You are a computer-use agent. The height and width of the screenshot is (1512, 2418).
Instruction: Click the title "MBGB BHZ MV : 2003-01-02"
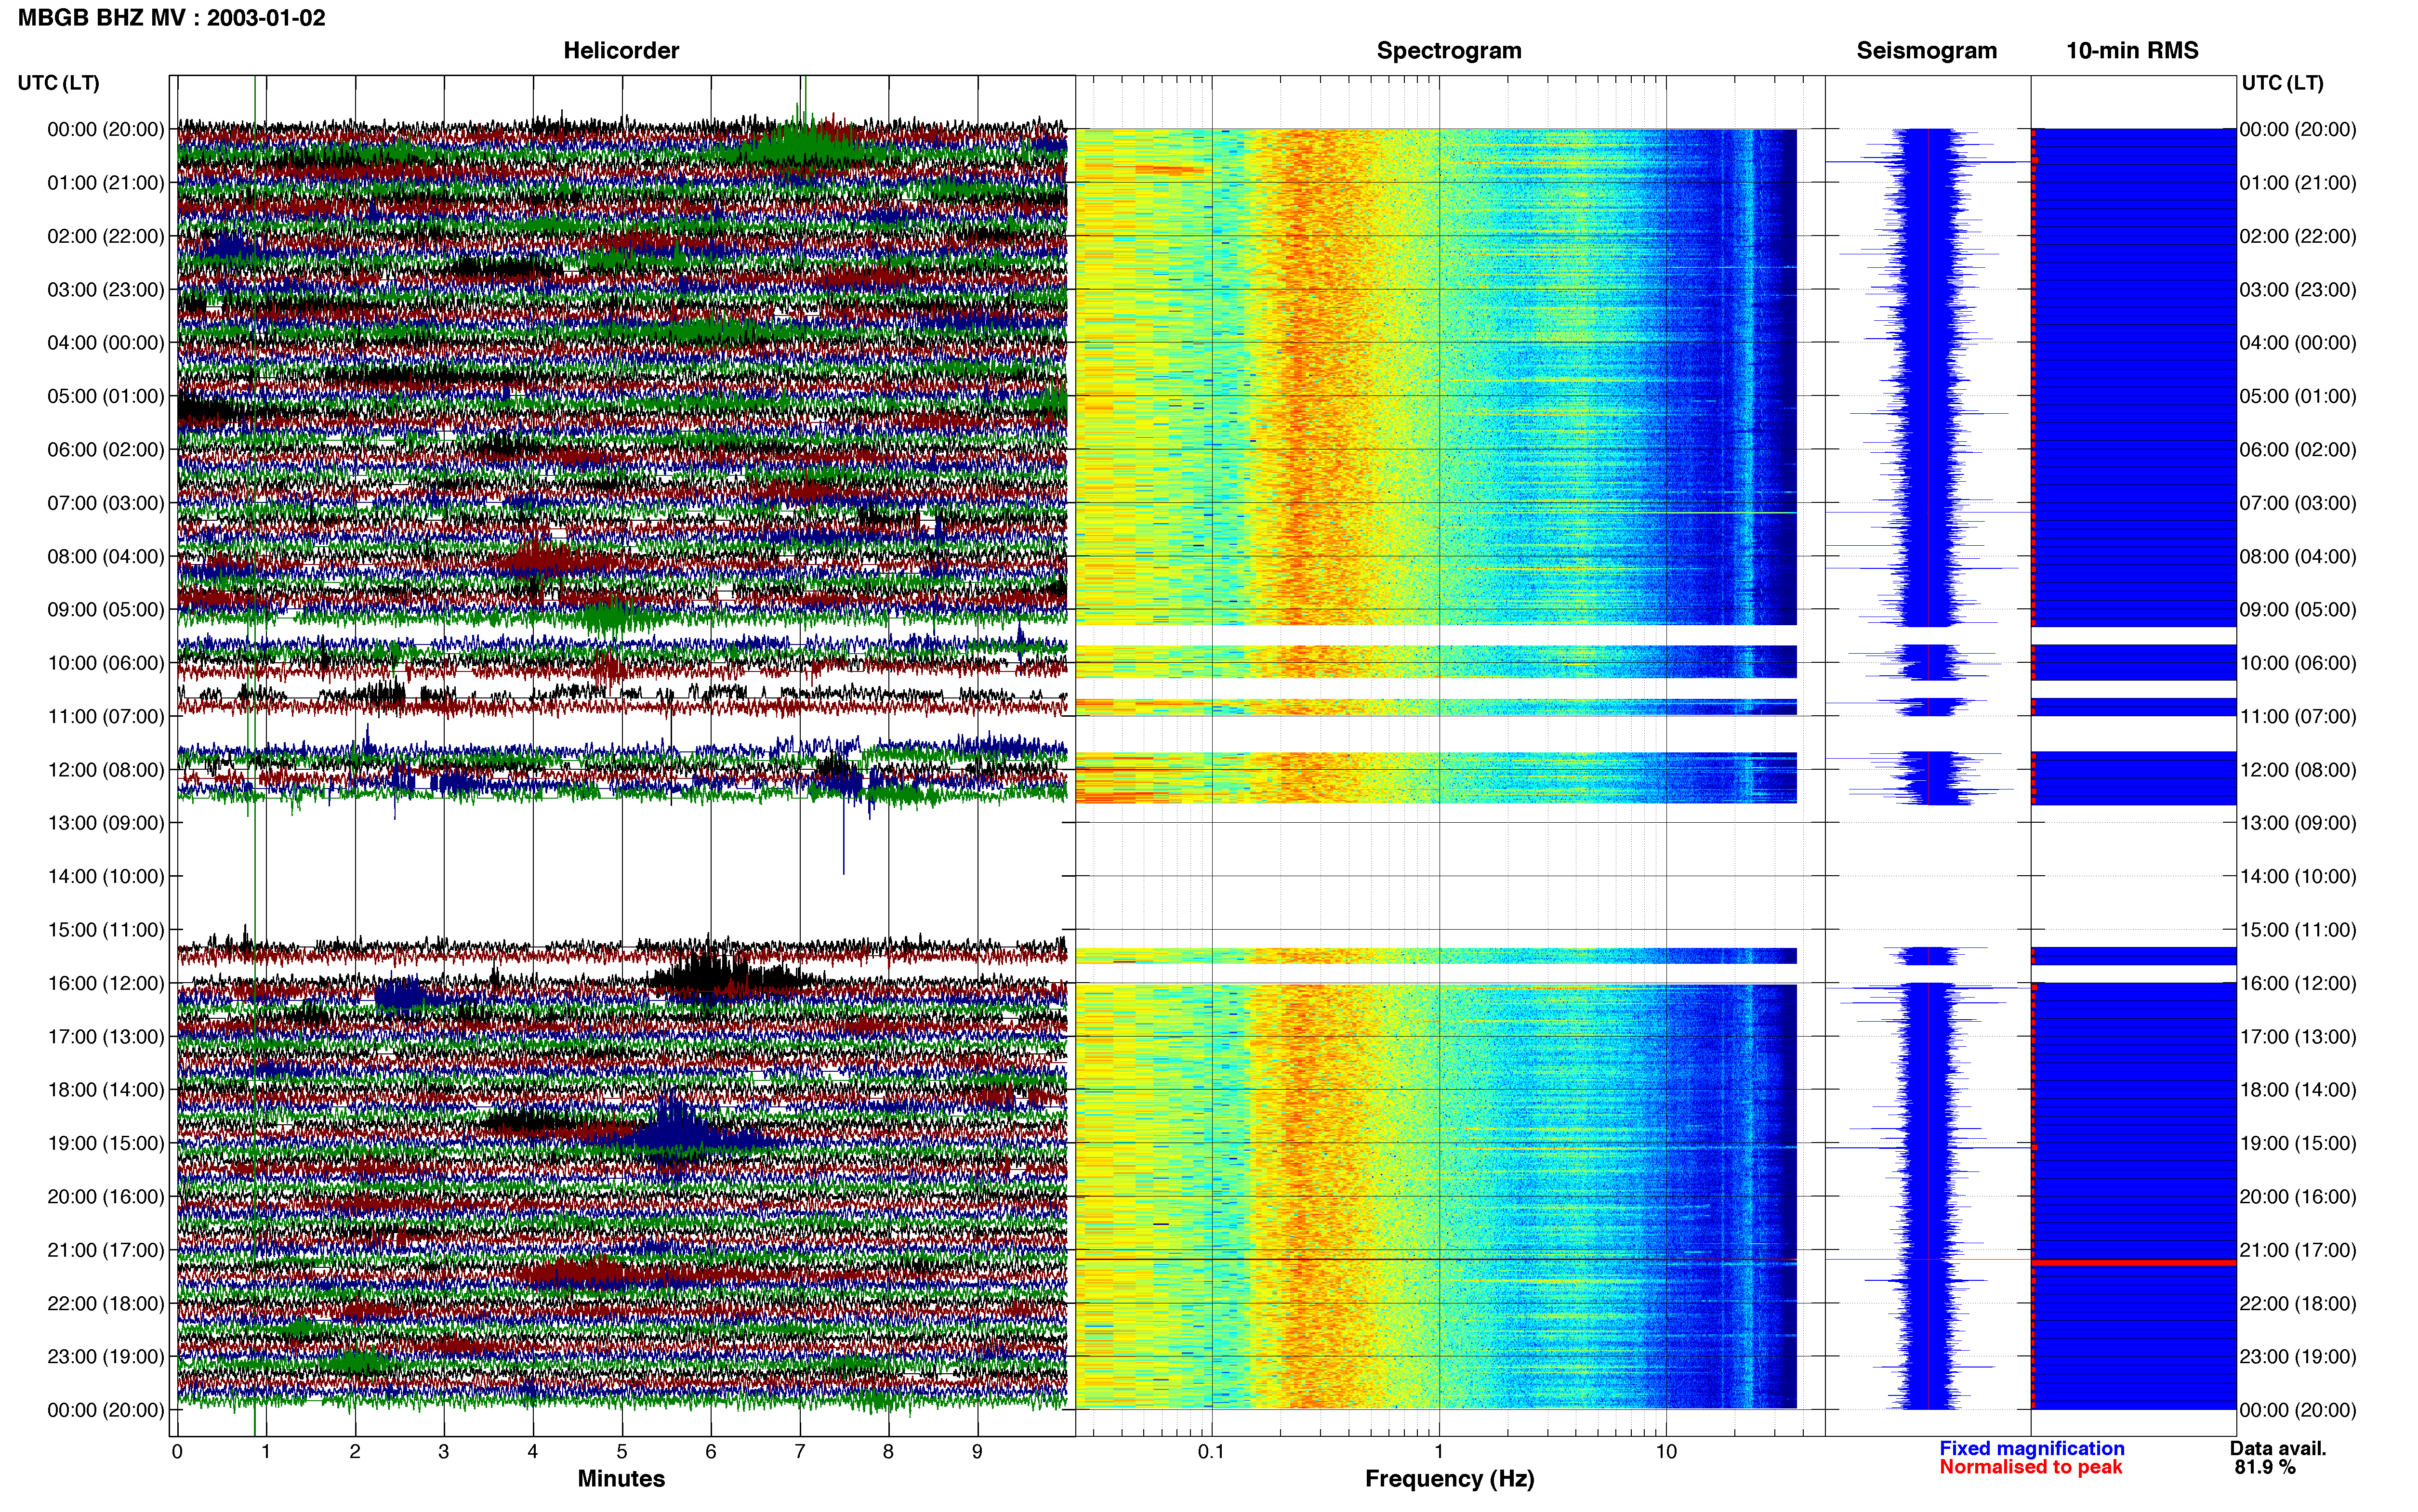pyautogui.click(x=171, y=18)
